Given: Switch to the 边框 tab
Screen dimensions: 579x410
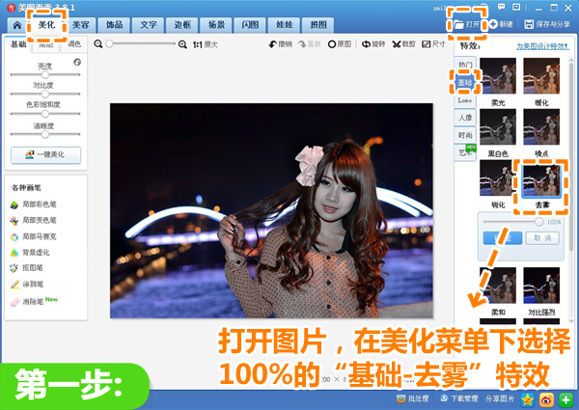Looking at the screenshot, I should pyautogui.click(x=182, y=25).
